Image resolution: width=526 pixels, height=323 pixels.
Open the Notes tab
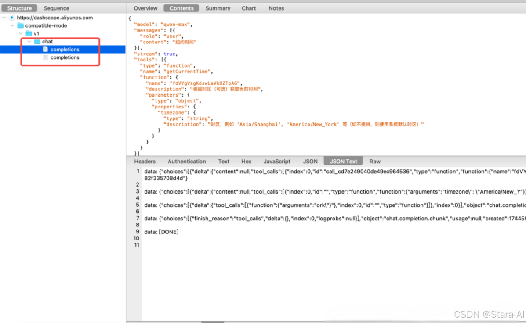[x=276, y=8]
